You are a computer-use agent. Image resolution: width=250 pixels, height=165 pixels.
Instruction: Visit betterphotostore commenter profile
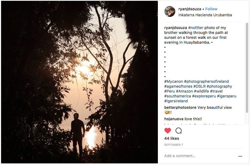[180, 107]
